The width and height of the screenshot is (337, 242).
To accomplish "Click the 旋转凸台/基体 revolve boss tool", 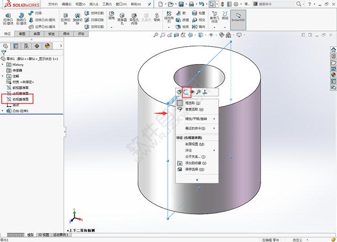I will pyautogui.click(x=22, y=20).
